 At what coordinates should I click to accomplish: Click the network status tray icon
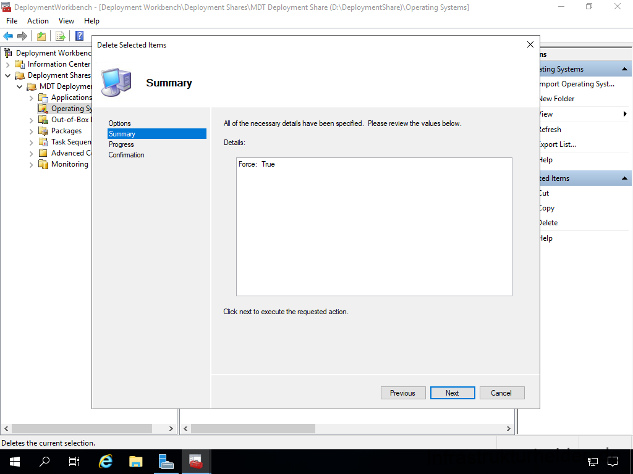[x=592, y=462]
